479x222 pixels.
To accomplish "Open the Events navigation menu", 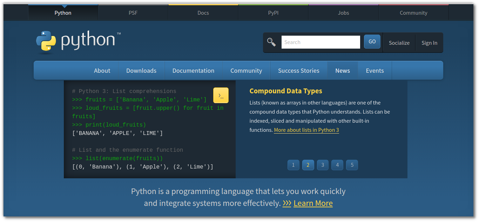I will (375, 71).
